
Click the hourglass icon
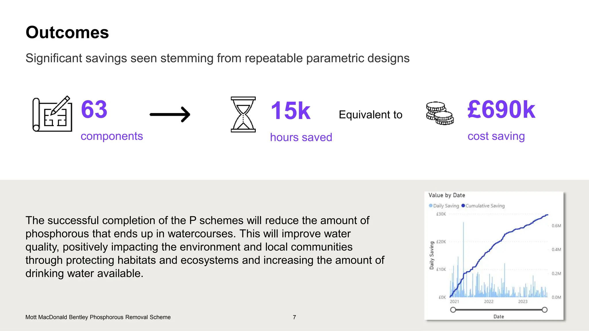[243, 114]
